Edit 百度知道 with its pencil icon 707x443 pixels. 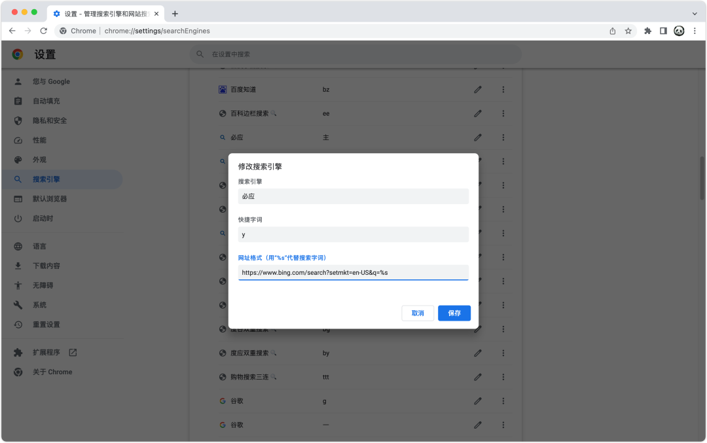[478, 90]
